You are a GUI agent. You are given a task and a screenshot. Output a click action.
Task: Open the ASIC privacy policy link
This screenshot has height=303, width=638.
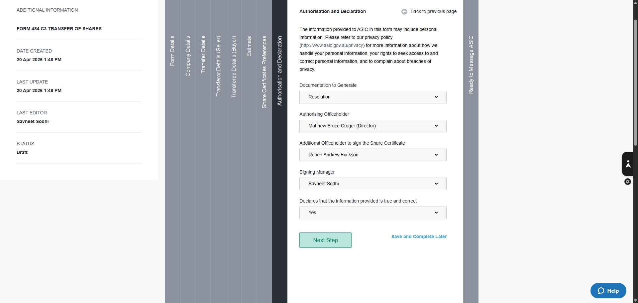[x=332, y=45]
